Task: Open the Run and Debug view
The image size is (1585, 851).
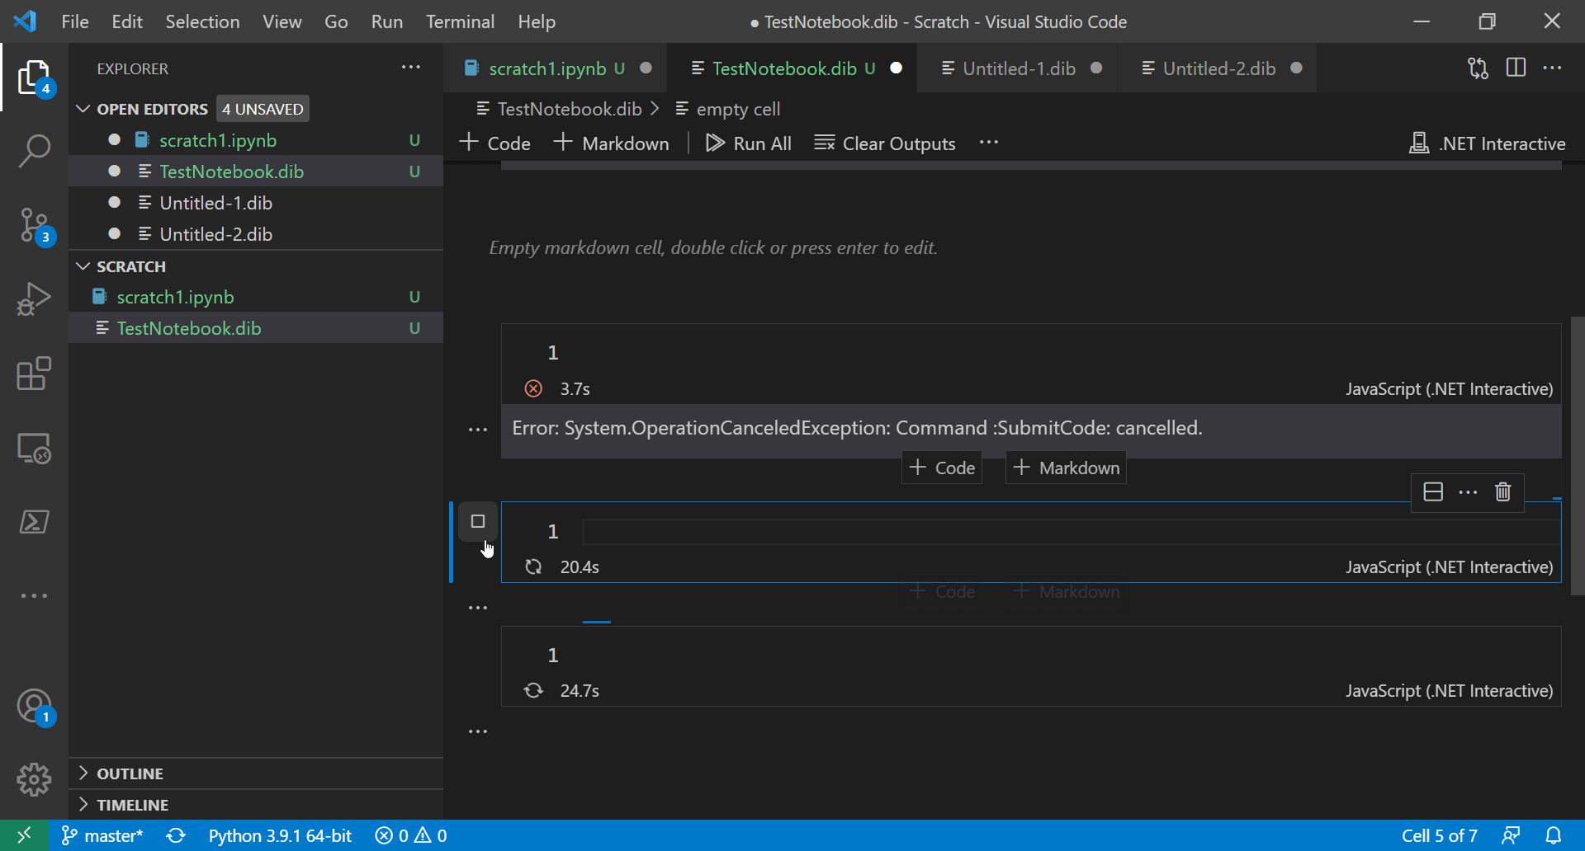Action: [x=34, y=299]
